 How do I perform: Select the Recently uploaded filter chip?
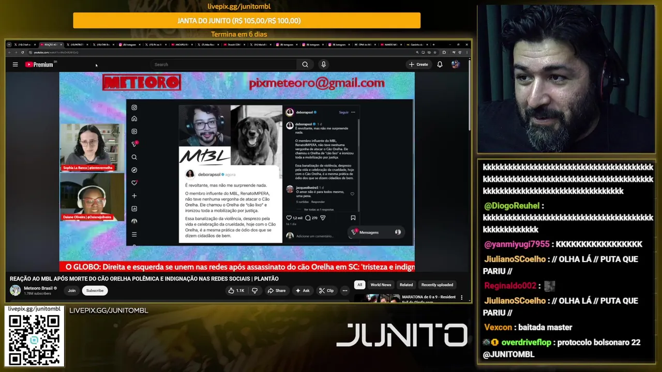click(437, 285)
